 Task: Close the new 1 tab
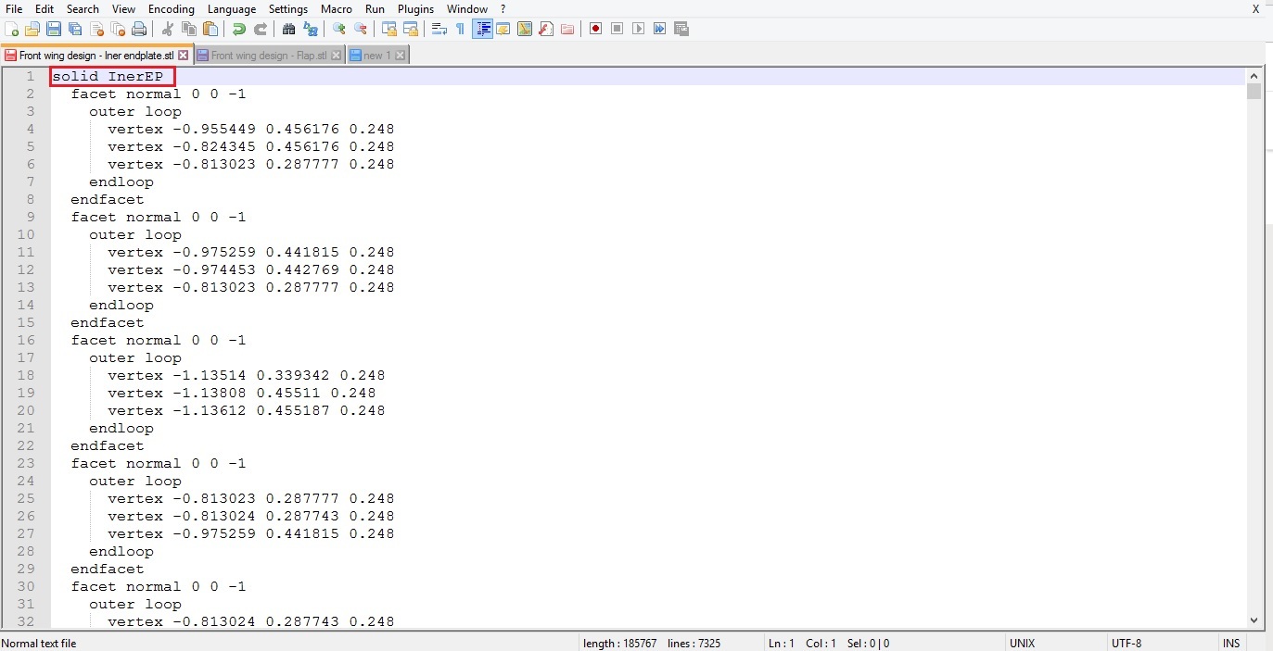(x=400, y=56)
